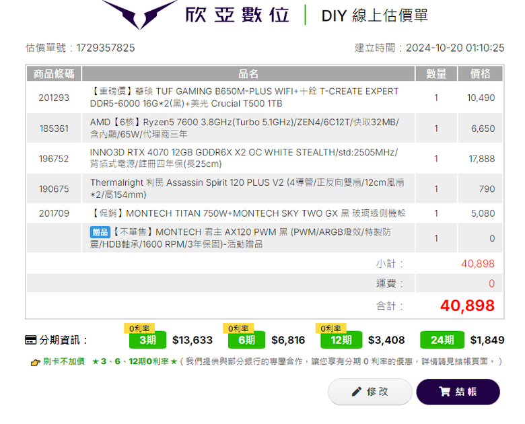Click the INNO3D RTX 4070 product name
Viewport: 525px width, 424px height.
pyautogui.click(x=244, y=158)
